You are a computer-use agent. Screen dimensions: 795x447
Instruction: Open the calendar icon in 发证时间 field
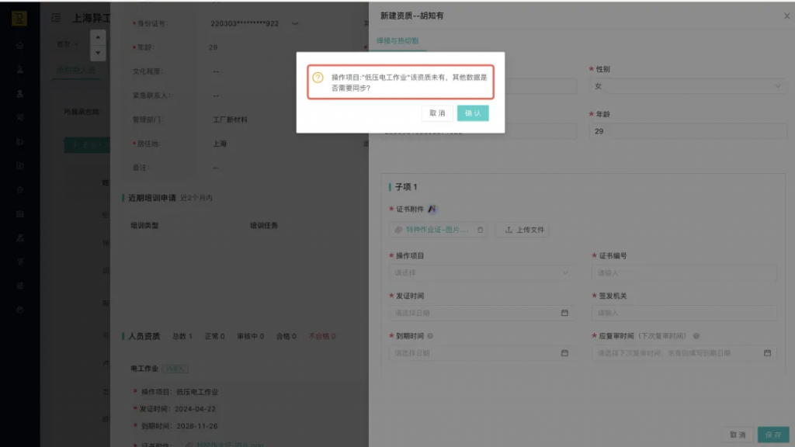click(x=564, y=313)
